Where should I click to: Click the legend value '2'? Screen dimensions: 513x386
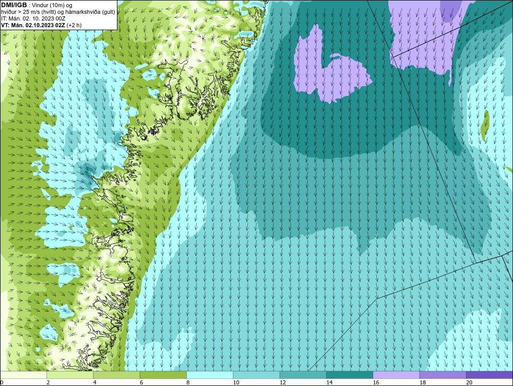click(48, 382)
